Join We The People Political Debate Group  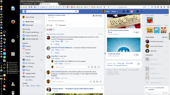coord(136,32)
